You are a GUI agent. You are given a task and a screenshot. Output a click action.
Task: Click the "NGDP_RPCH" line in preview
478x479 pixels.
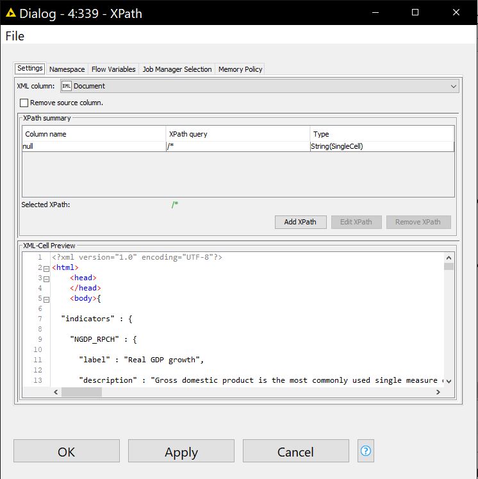[x=103, y=339]
